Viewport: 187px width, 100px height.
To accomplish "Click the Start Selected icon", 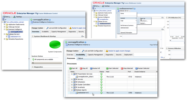I will pos(107,68).
